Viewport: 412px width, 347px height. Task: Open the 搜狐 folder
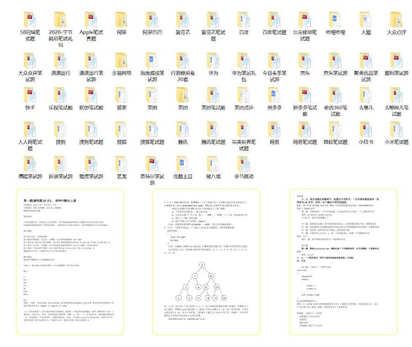[x=122, y=130]
